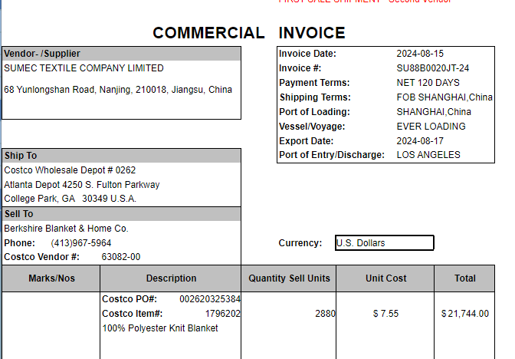The image size is (515, 359).
Task: Select the invoice date value 2024-08-15
Action: (x=420, y=54)
